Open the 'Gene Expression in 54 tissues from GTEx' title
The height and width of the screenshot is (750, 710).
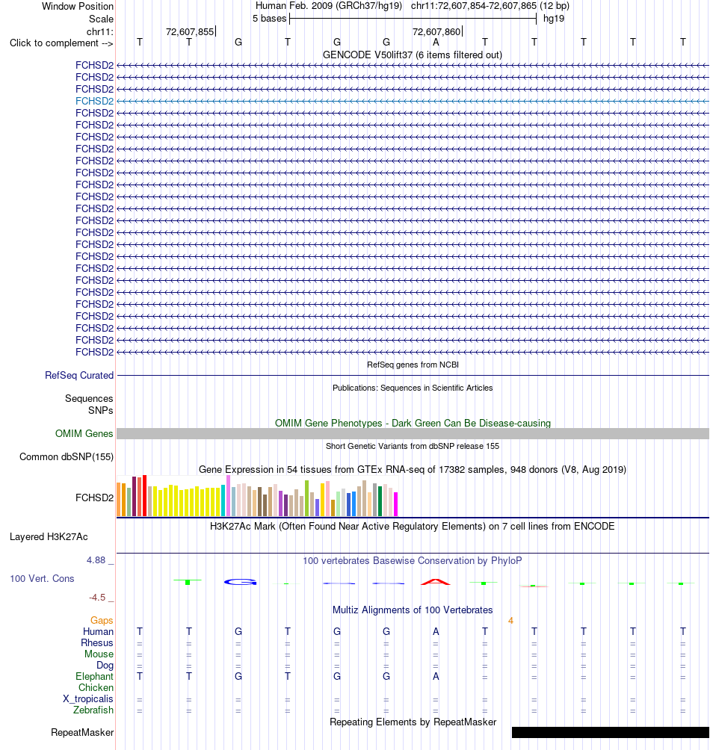[x=413, y=470]
